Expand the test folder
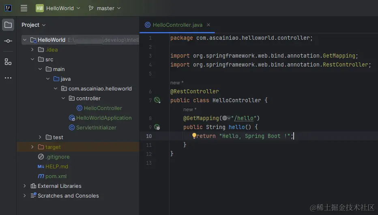Viewport: 378px width, 215px height. point(40,137)
